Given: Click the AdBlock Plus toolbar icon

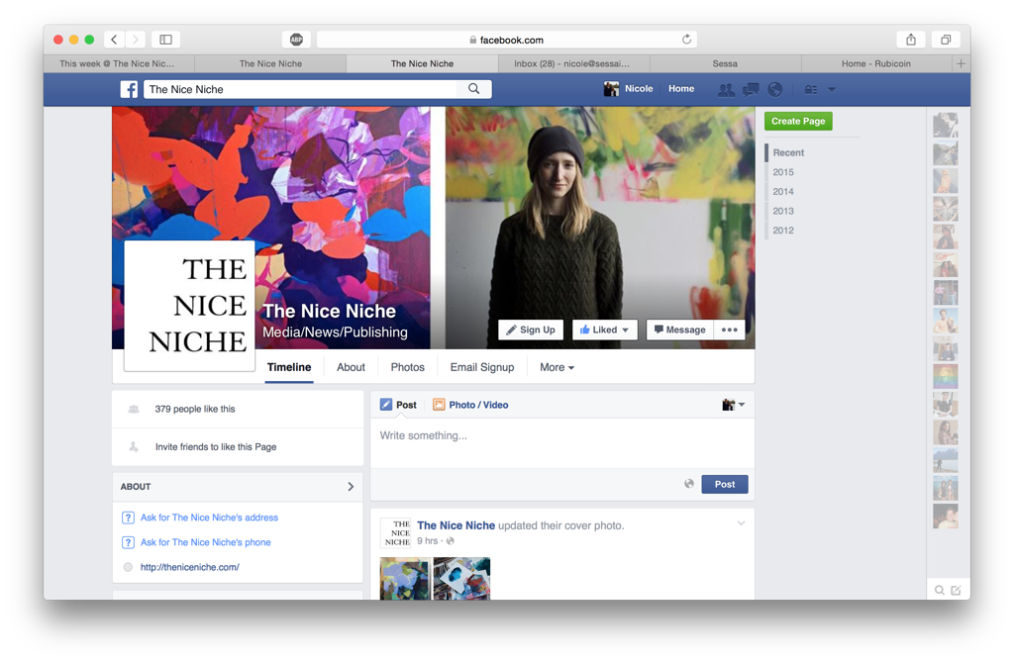Looking at the screenshot, I should pos(296,40).
